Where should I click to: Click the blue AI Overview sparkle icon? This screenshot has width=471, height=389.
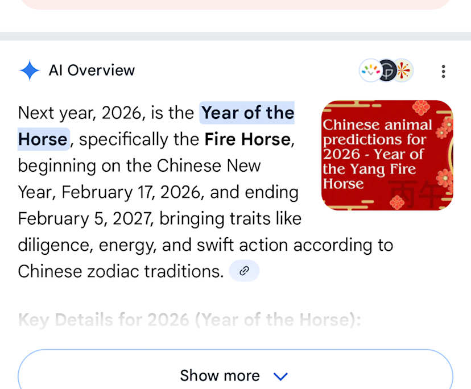(x=29, y=71)
